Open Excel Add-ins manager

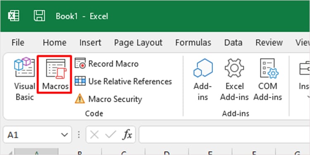pos(234,79)
